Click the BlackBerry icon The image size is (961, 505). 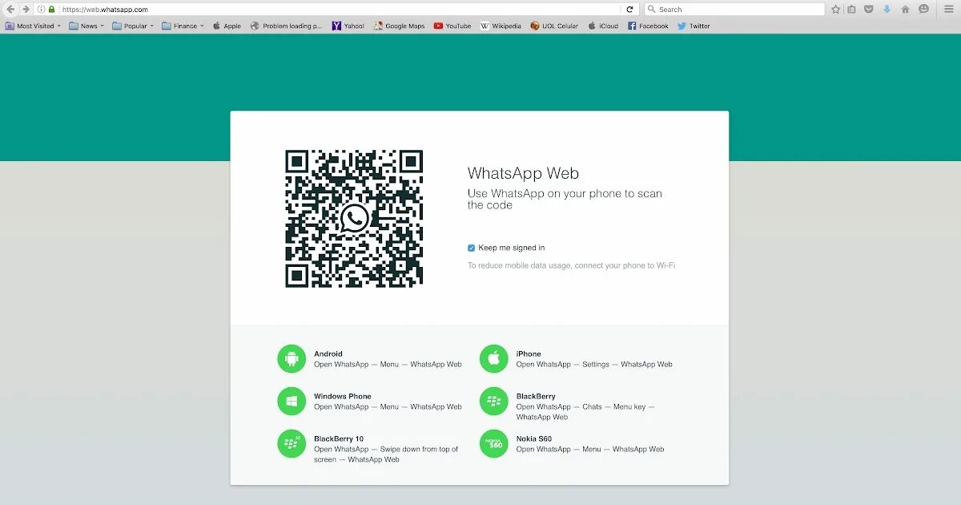[x=493, y=401]
